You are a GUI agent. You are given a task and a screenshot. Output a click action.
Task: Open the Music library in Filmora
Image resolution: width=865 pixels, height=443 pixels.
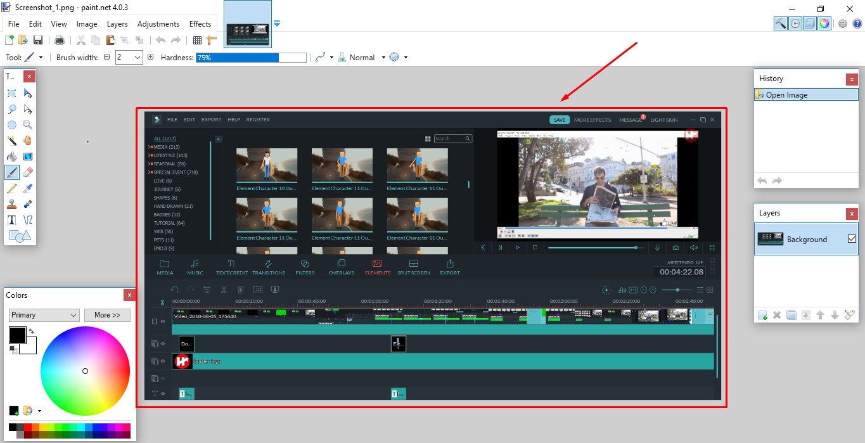point(195,266)
